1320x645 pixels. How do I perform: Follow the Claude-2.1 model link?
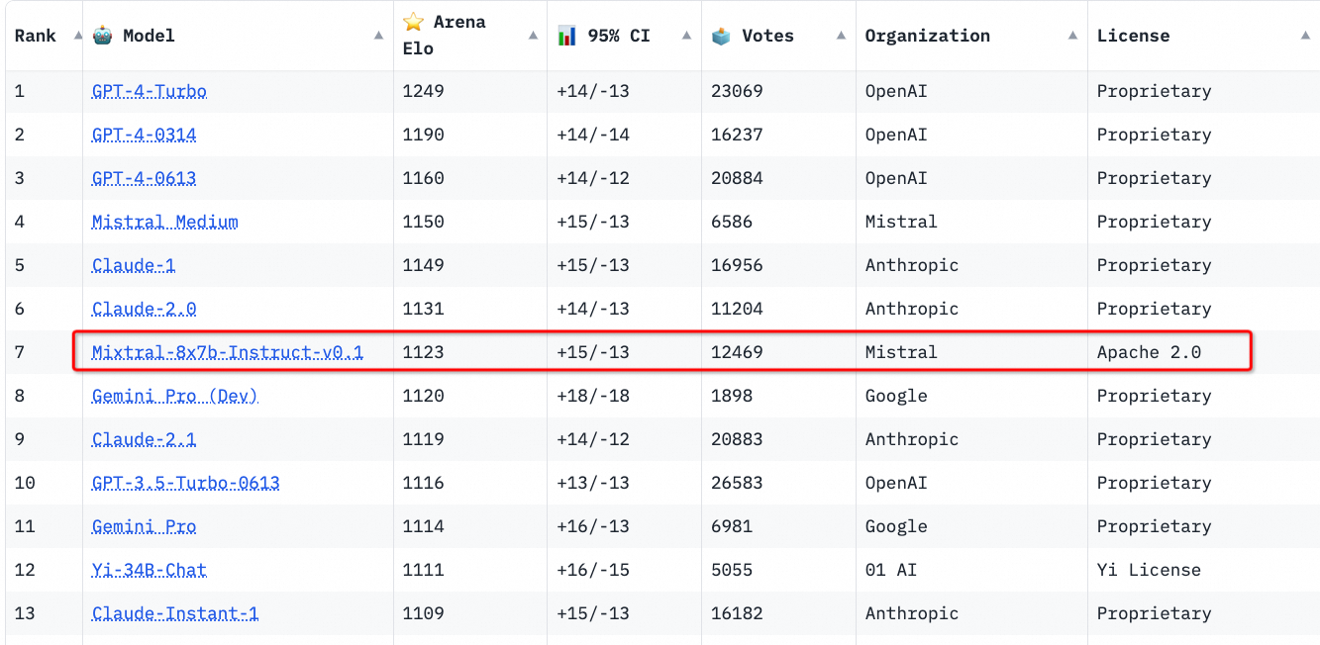(x=145, y=439)
